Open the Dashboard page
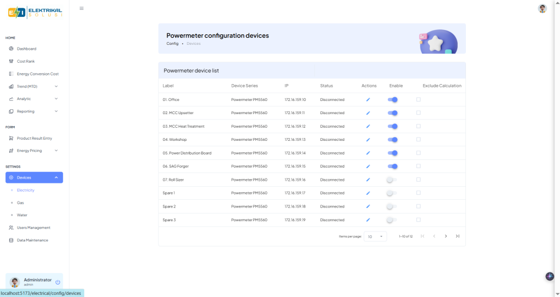Screen dimensions: 560x297 26,49
